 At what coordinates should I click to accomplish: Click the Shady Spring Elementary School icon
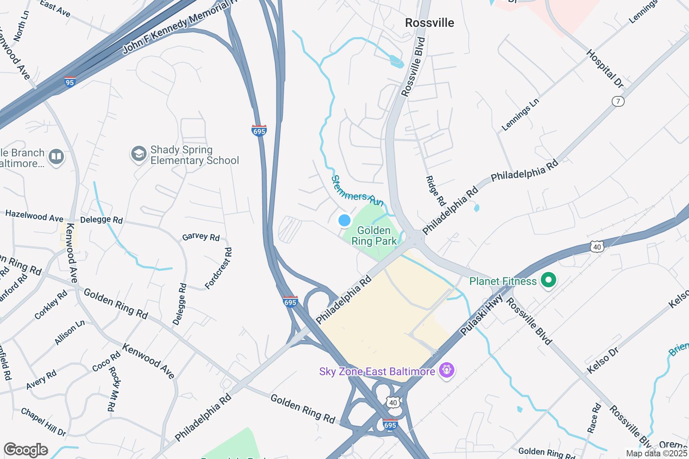[x=138, y=154]
